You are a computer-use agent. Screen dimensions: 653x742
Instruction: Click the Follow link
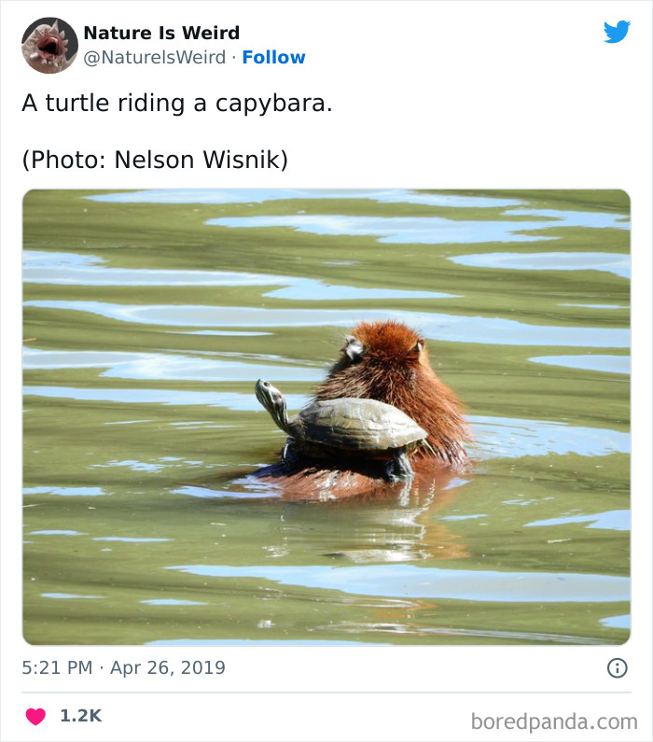coord(273,57)
